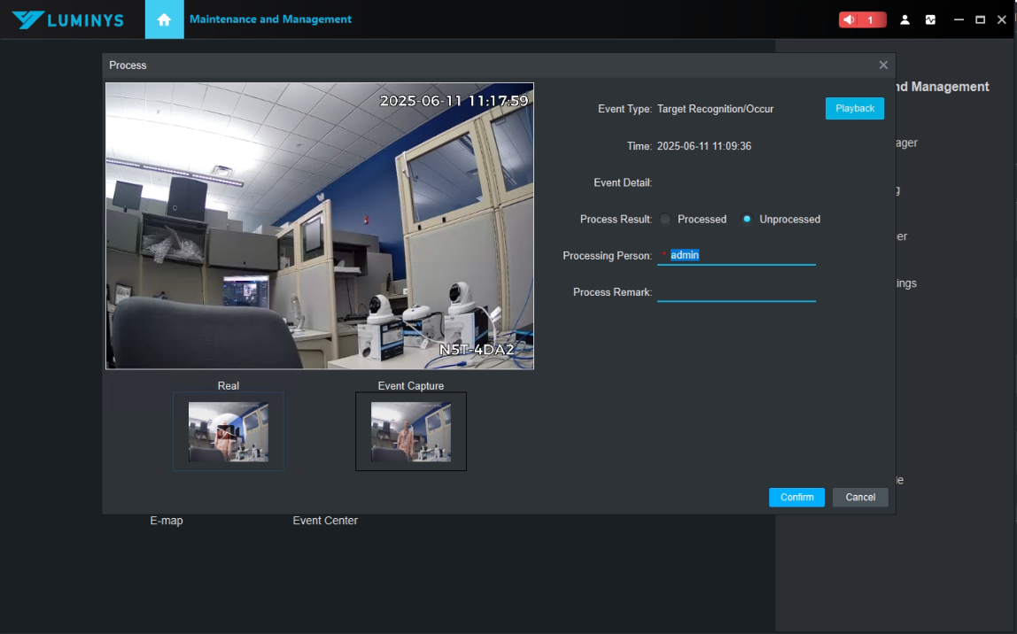The height and width of the screenshot is (634, 1017).
Task: Select the Processed radio button
Action: pyautogui.click(x=665, y=220)
